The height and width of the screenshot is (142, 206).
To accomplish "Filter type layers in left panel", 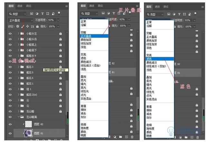I will pos(42,14).
